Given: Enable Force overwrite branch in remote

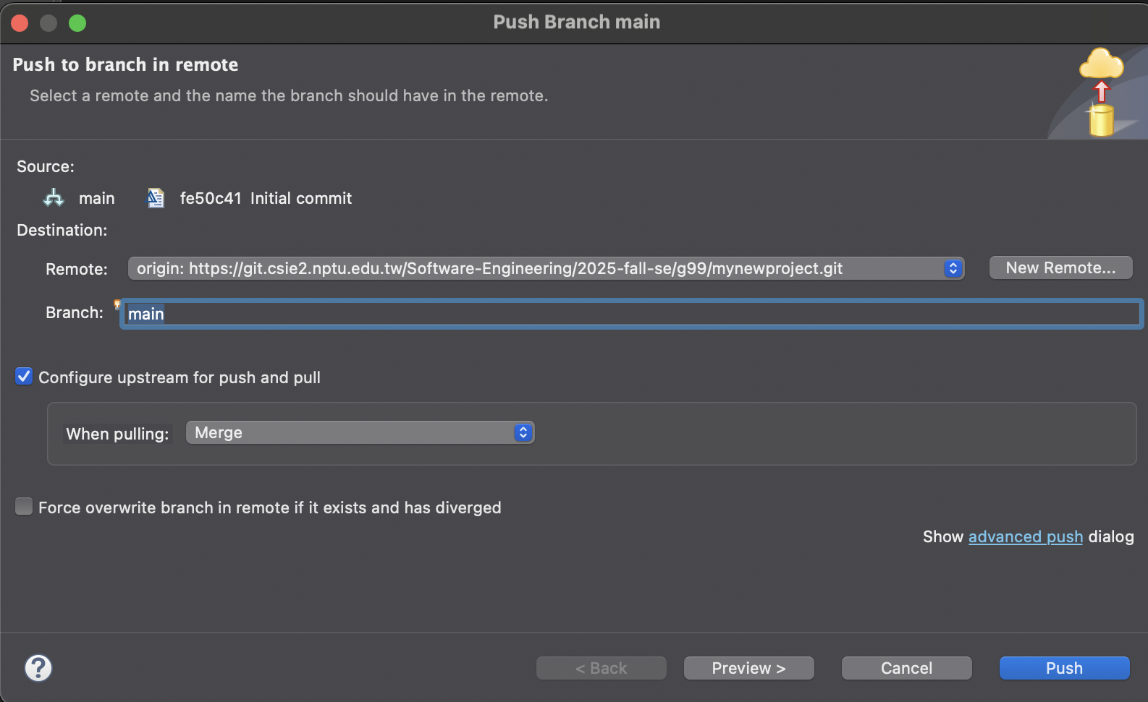Looking at the screenshot, I should click(x=24, y=507).
